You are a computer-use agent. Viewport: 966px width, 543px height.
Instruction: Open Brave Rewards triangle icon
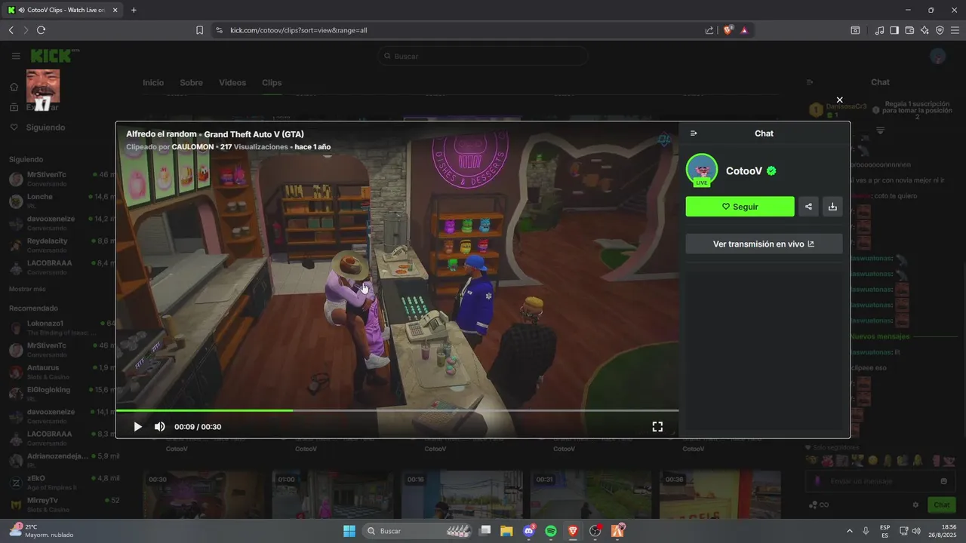coord(744,30)
